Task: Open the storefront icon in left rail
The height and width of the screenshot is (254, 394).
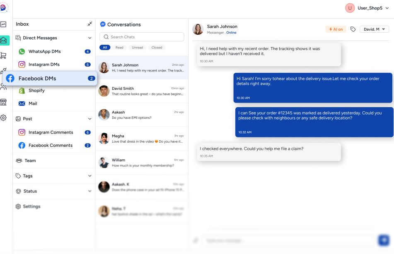Action: 3,102
